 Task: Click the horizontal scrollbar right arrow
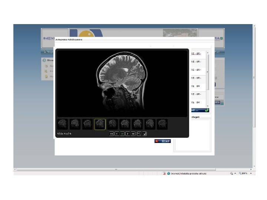[251, 169]
